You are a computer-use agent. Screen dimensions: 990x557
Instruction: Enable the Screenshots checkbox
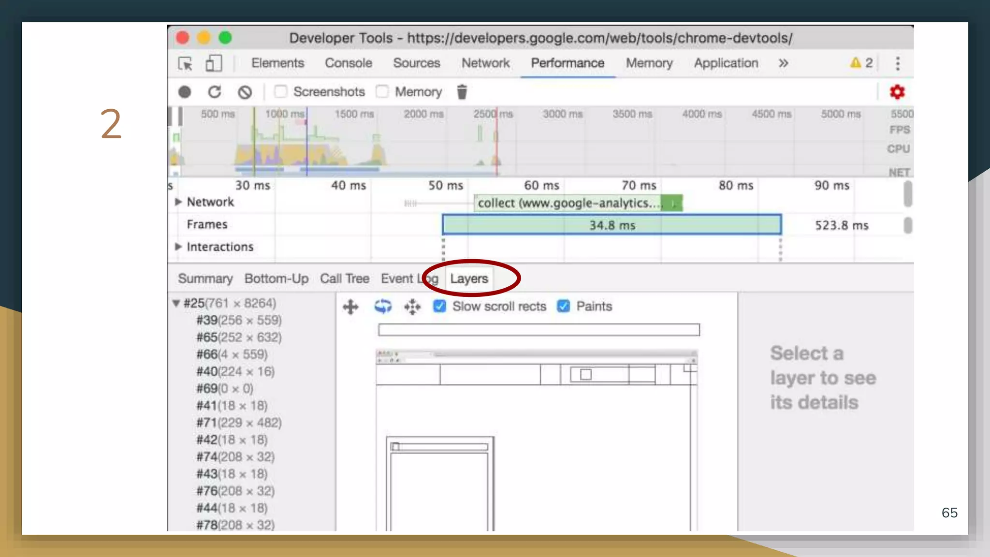click(x=281, y=91)
